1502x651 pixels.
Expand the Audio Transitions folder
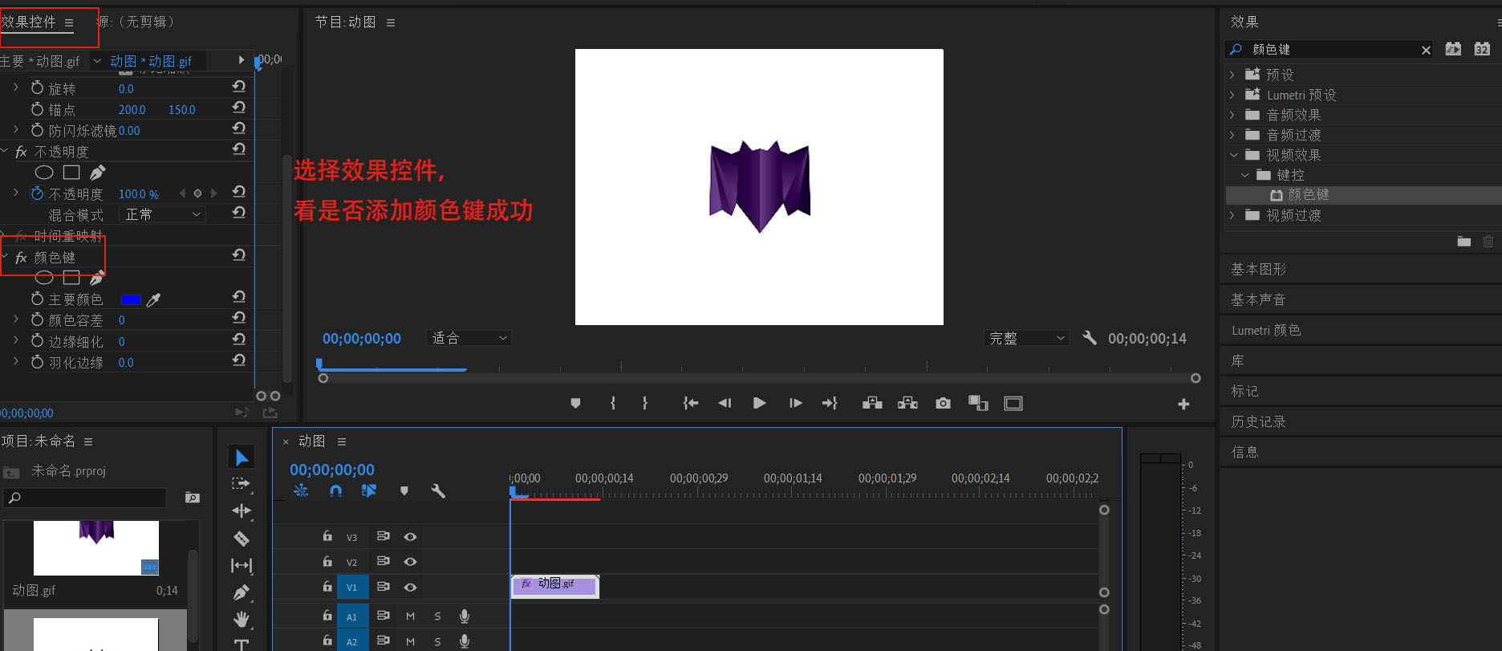click(1232, 135)
